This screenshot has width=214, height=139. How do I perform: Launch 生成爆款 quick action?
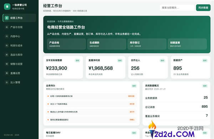point(107,44)
